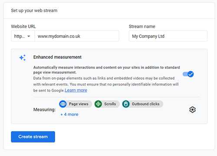Click the Measuring label
This screenshot has width=217, height=156.
[44, 110]
